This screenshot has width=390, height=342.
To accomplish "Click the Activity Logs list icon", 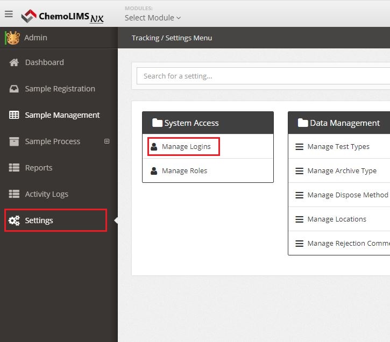I will point(15,194).
